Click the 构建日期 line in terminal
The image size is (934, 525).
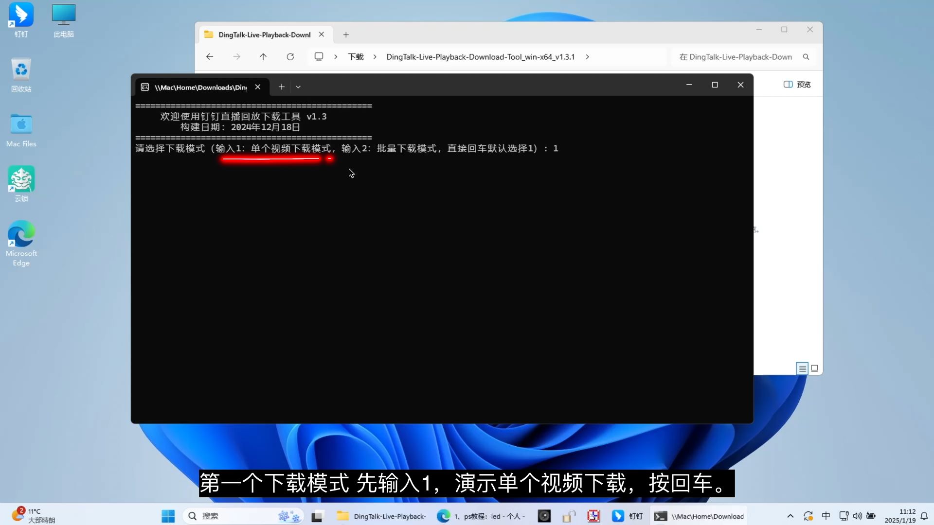(240, 127)
